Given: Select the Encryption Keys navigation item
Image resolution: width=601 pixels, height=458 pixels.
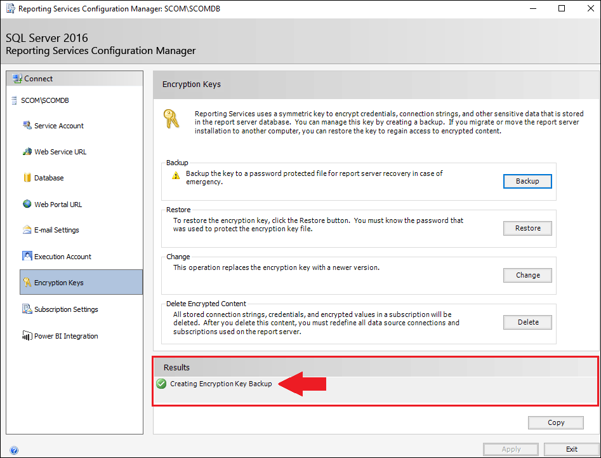Looking at the screenshot, I should tap(81, 282).
